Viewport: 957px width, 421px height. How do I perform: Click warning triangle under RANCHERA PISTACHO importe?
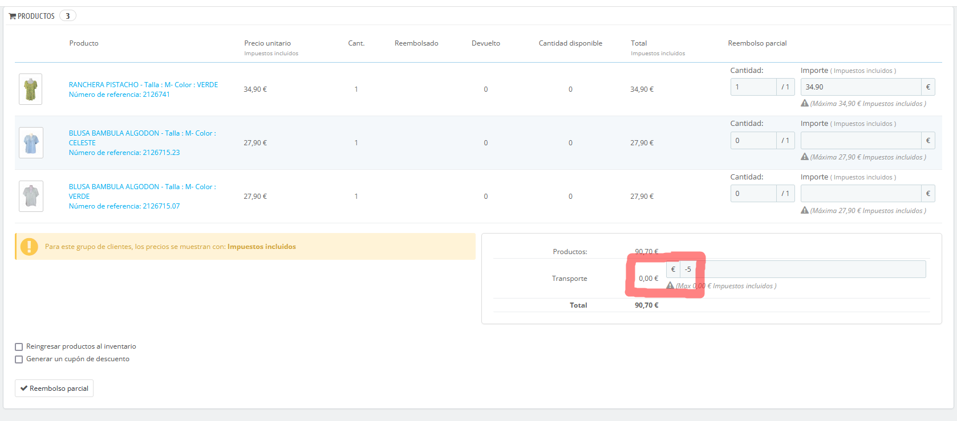pos(805,104)
